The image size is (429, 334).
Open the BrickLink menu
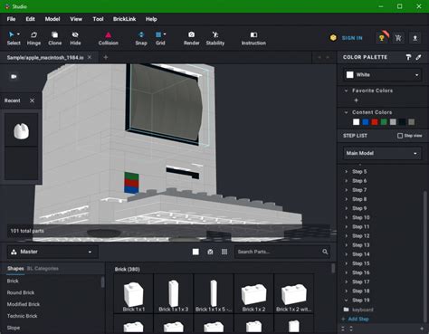(124, 19)
